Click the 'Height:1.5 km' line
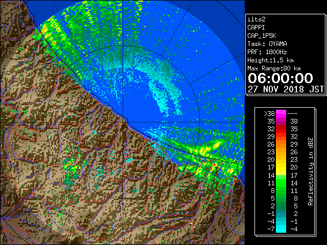The image size is (327, 245). click(x=270, y=60)
